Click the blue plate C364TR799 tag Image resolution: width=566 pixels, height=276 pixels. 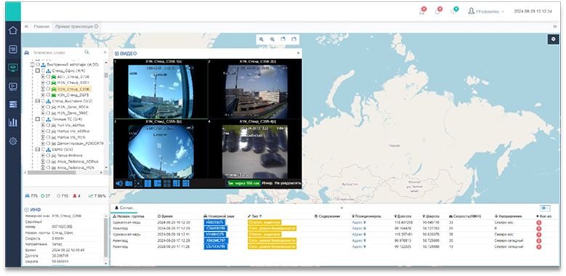(x=215, y=228)
